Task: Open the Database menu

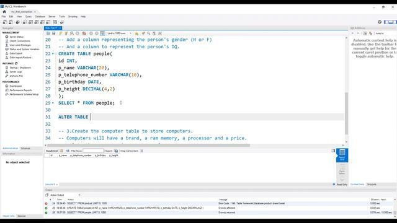Action: [40, 17]
